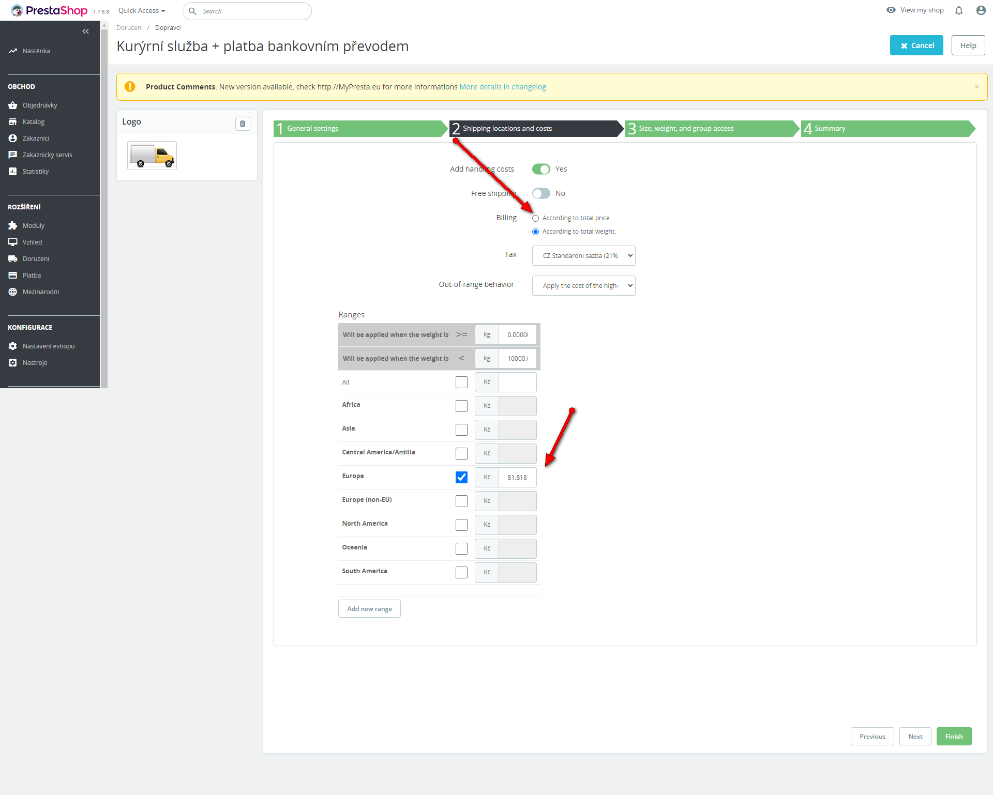Viewport: 993px width, 795px height.
Task: Expand the Out-of-range behavior dropdown
Action: click(x=583, y=285)
